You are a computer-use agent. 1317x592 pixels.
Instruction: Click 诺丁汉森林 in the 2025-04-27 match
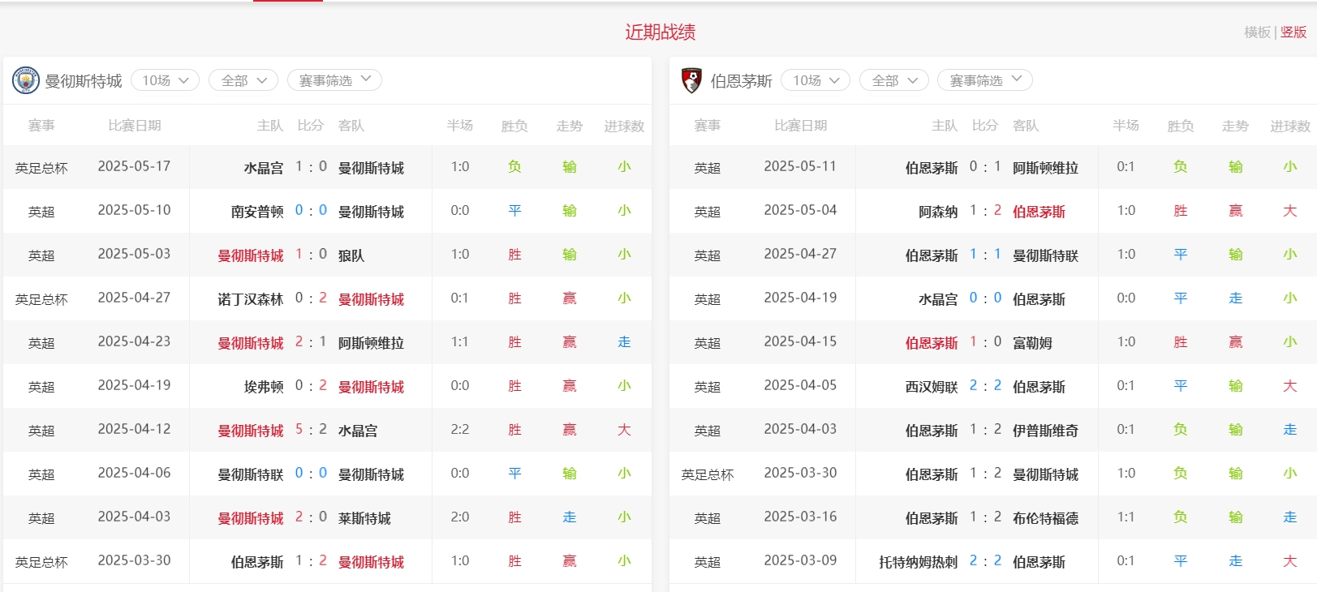(x=251, y=299)
